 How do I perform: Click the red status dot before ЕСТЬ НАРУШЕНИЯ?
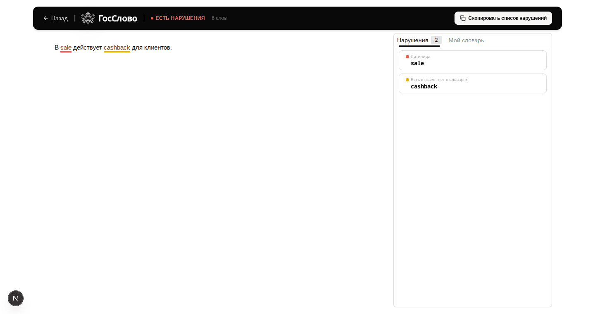152,18
